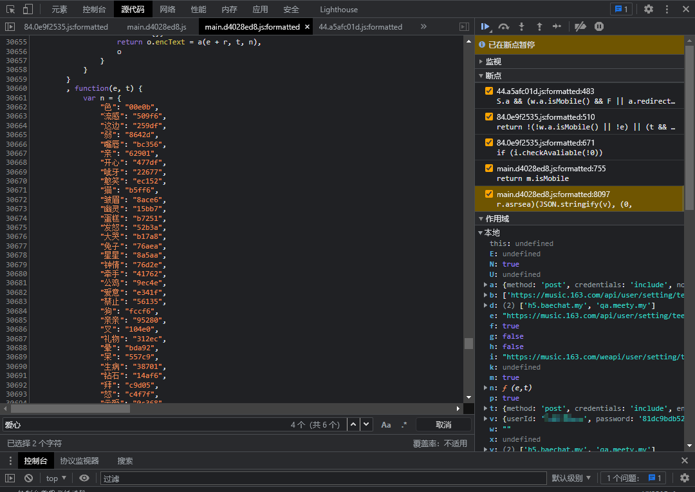Open DevTools settings gear icon
This screenshot has height=492, width=695.
(649, 9)
